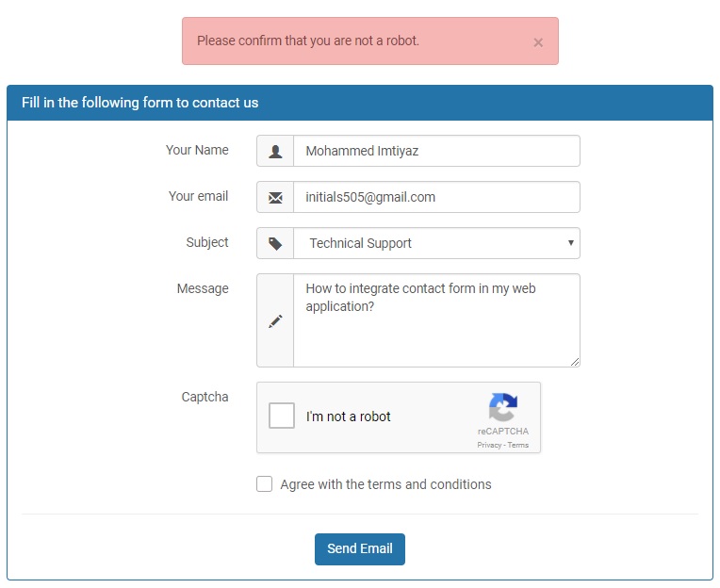This screenshot has height=588, width=720.
Task: Click the envelope icon beside Your email
Action: 275,198
